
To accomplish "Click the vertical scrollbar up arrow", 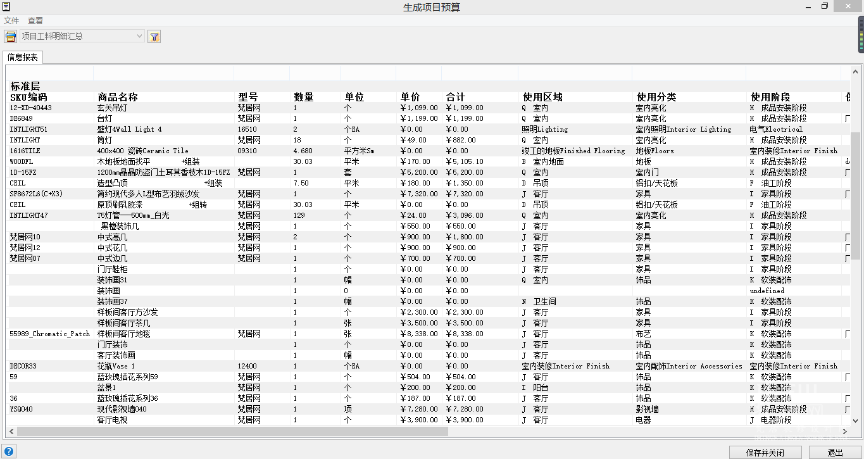I will 855,71.
